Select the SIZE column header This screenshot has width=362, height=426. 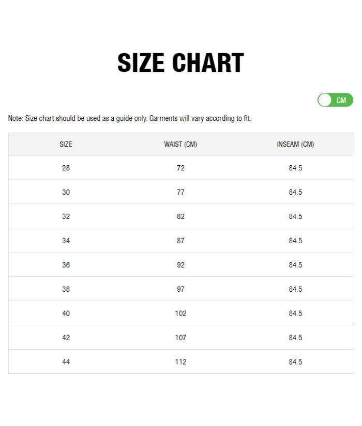pyautogui.click(x=66, y=145)
